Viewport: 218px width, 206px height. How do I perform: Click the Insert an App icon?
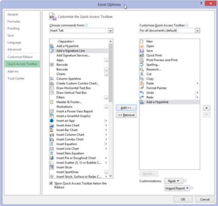52,121
